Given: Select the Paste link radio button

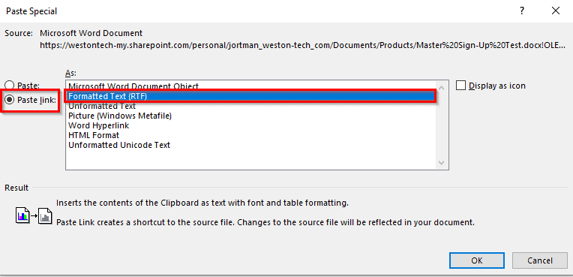Looking at the screenshot, I should (x=10, y=100).
